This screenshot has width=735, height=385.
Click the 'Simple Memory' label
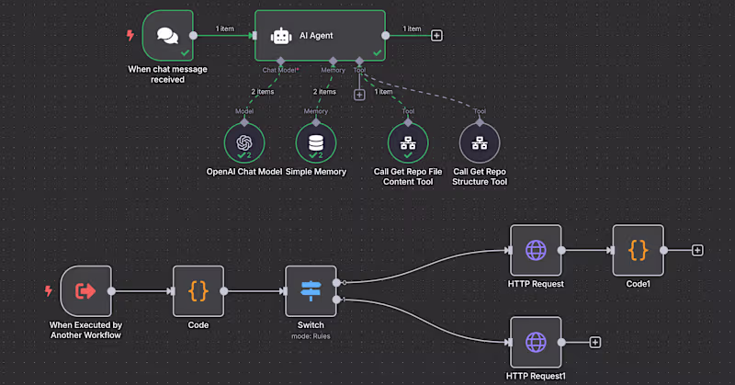[316, 172]
